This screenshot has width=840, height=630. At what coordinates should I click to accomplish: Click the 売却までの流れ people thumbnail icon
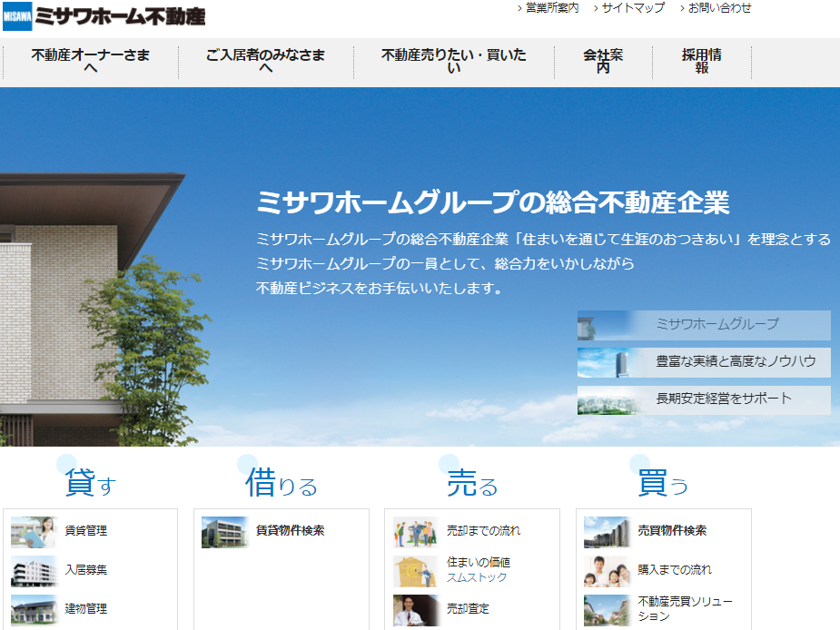coord(416,532)
